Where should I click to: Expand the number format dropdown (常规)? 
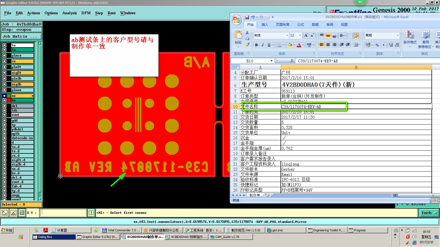397,35
